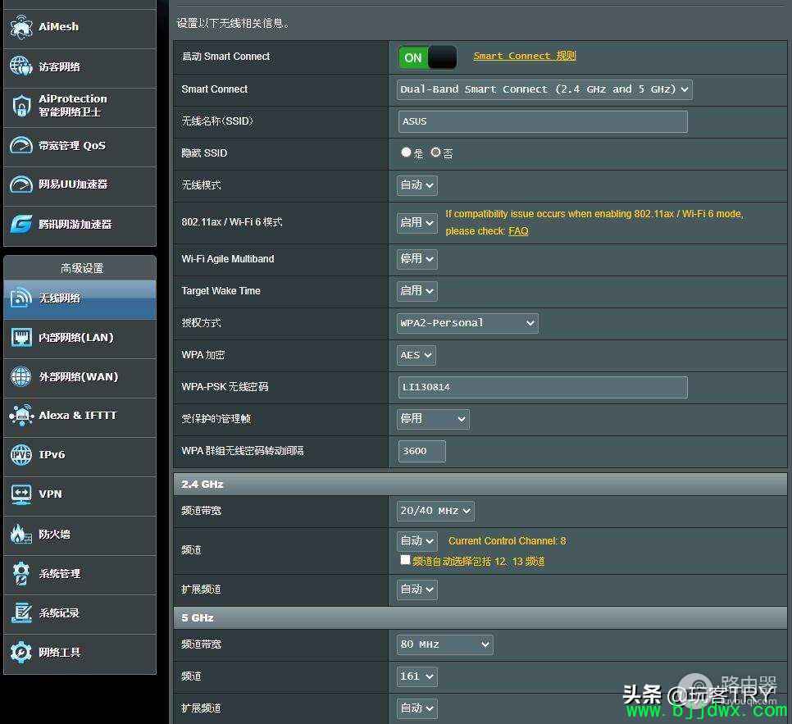Open the Wi-Fi Agile Multiband dropdown

(x=416, y=258)
